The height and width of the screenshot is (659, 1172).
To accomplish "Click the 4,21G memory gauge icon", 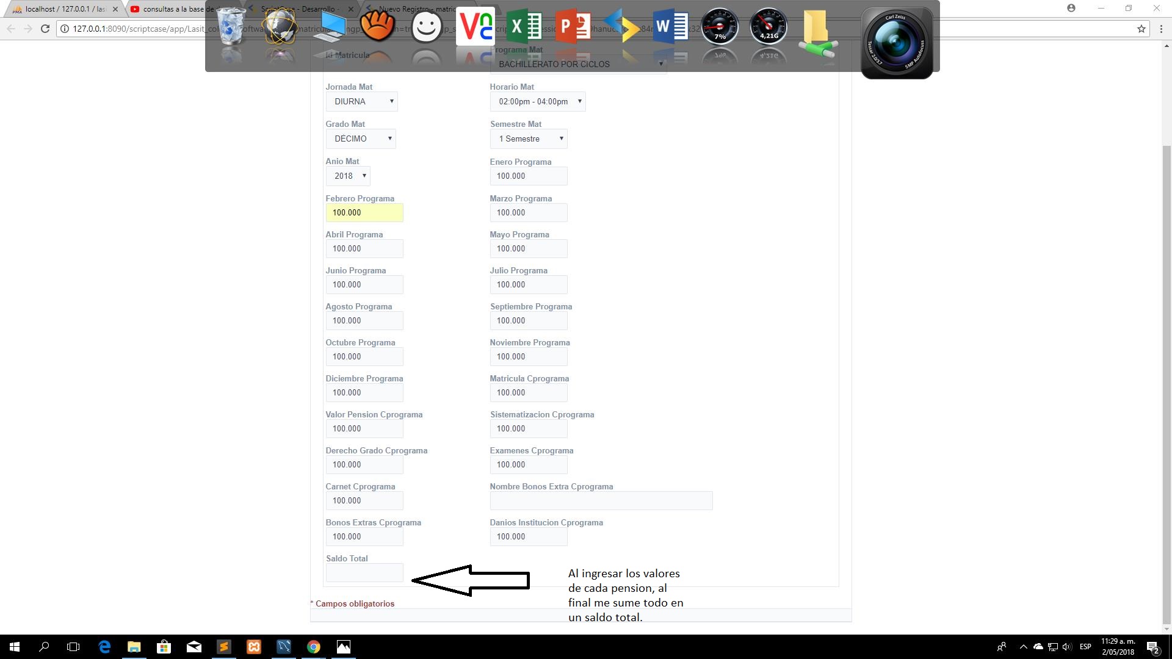I will [769, 27].
